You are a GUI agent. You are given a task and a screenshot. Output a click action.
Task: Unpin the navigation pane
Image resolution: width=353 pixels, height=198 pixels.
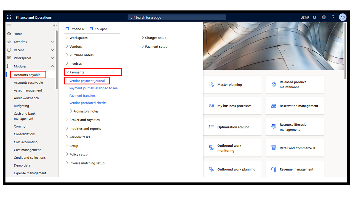click(55, 26)
